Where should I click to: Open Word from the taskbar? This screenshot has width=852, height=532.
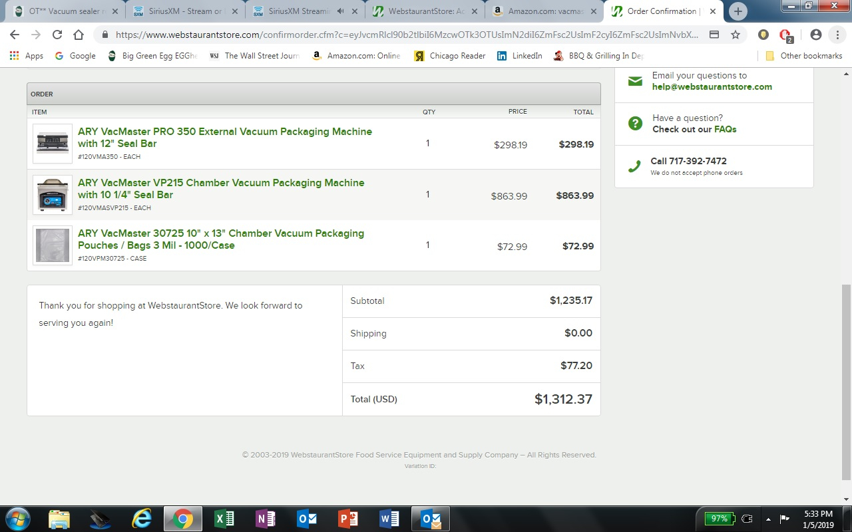[389, 519]
